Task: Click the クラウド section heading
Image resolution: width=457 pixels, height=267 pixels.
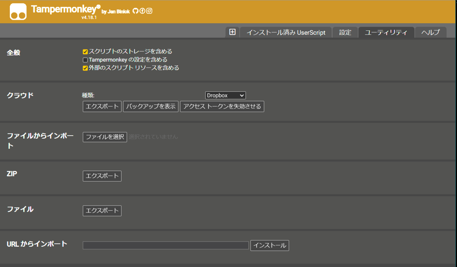Action: [x=20, y=95]
